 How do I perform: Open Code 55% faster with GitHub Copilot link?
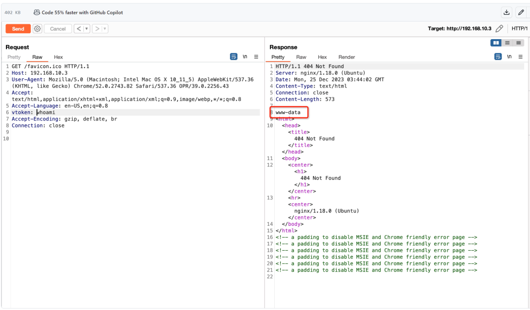point(82,12)
